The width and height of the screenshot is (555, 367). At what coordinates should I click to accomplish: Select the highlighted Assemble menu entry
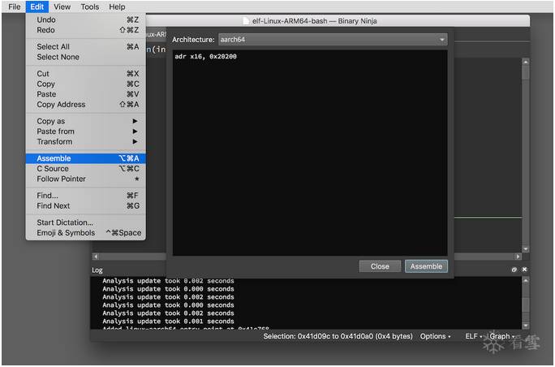click(x=86, y=158)
